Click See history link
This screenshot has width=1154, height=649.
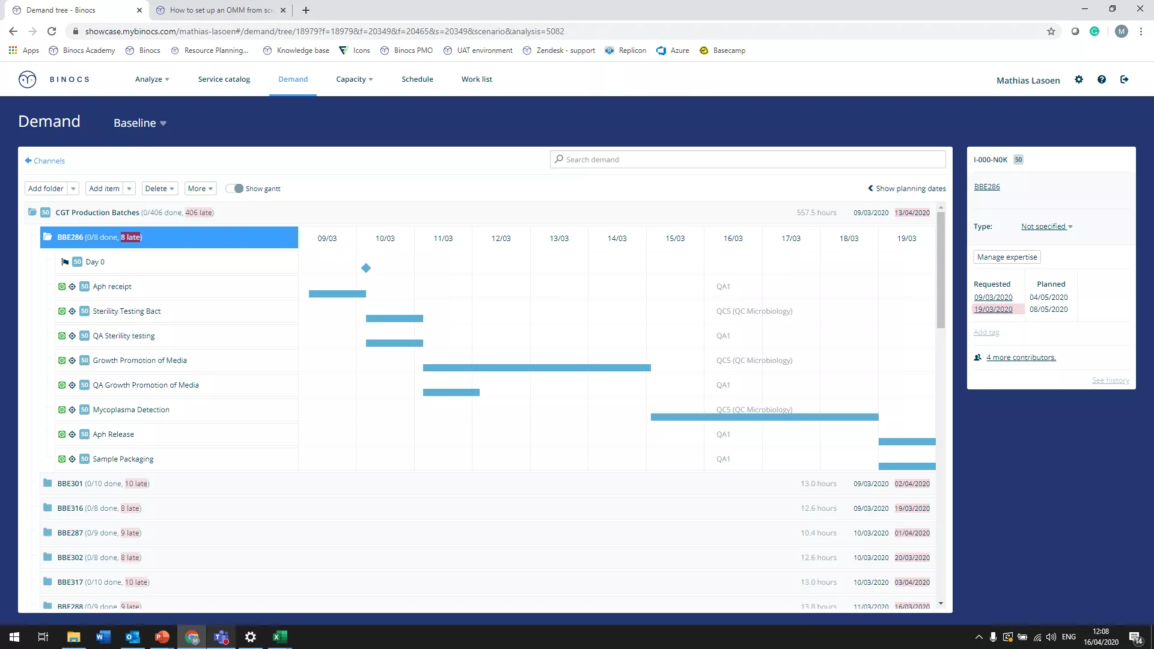(1110, 380)
